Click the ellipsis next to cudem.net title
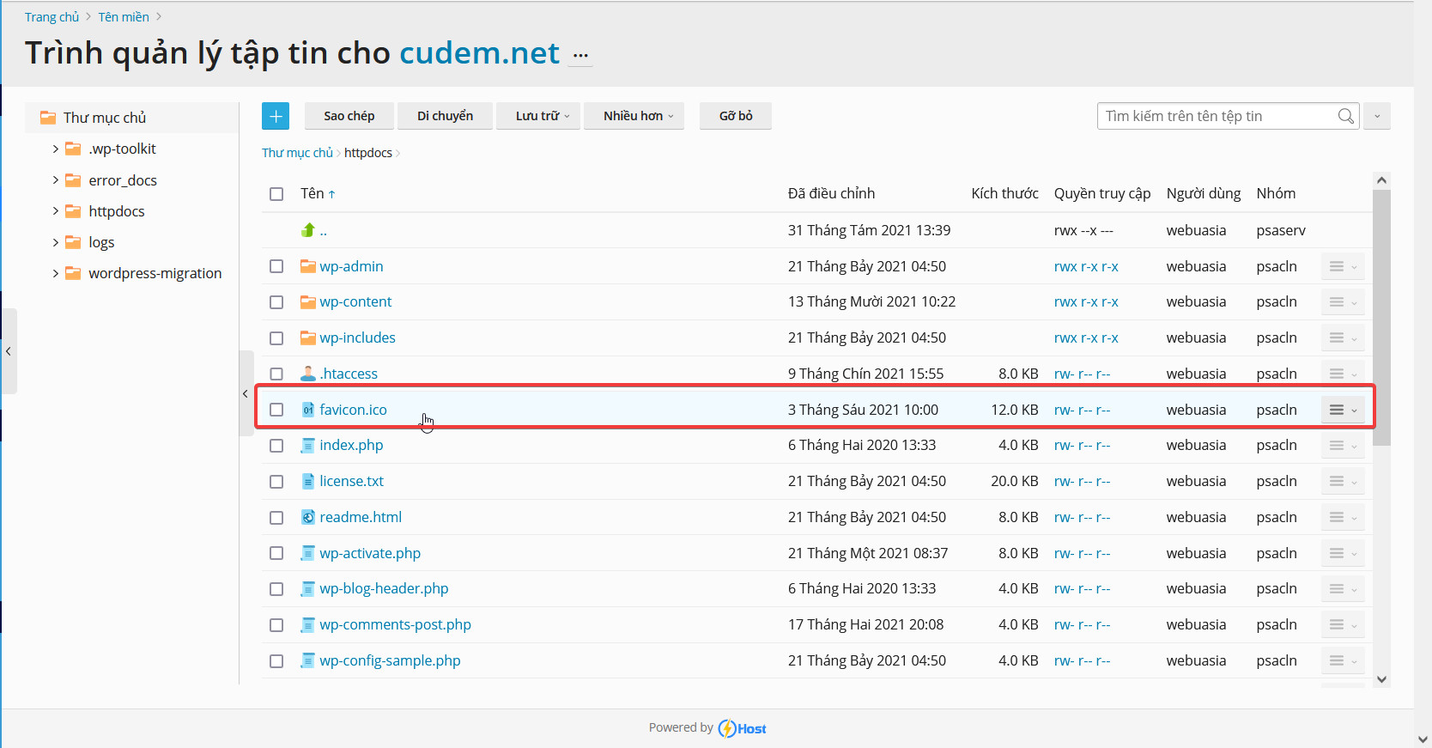 (x=581, y=55)
